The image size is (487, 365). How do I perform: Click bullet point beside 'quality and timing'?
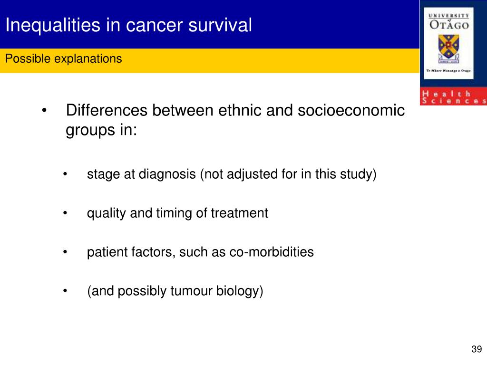pyautogui.click(x=65, y=213)
